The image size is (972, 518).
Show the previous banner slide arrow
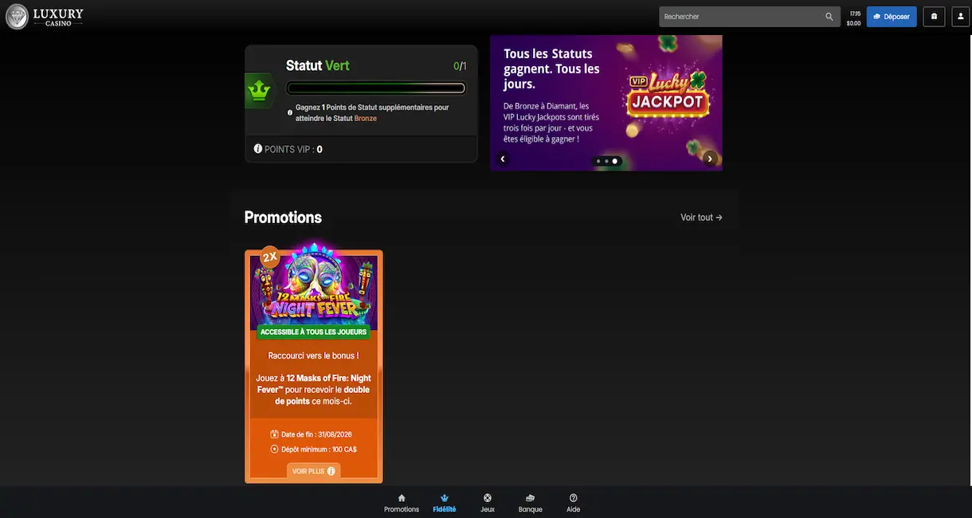503,159
